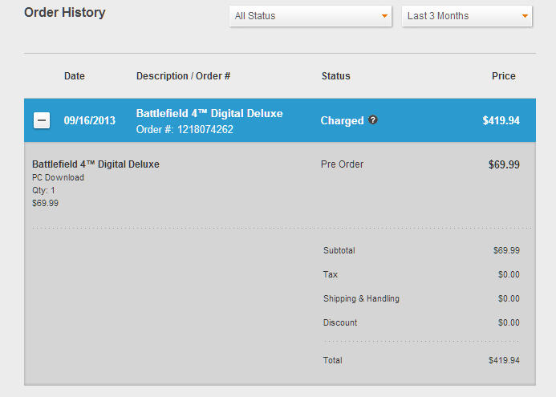The height and width of the screenshot is (397, 556).
Task: Click the Total amount $419.94
Action: pos(504,360)
